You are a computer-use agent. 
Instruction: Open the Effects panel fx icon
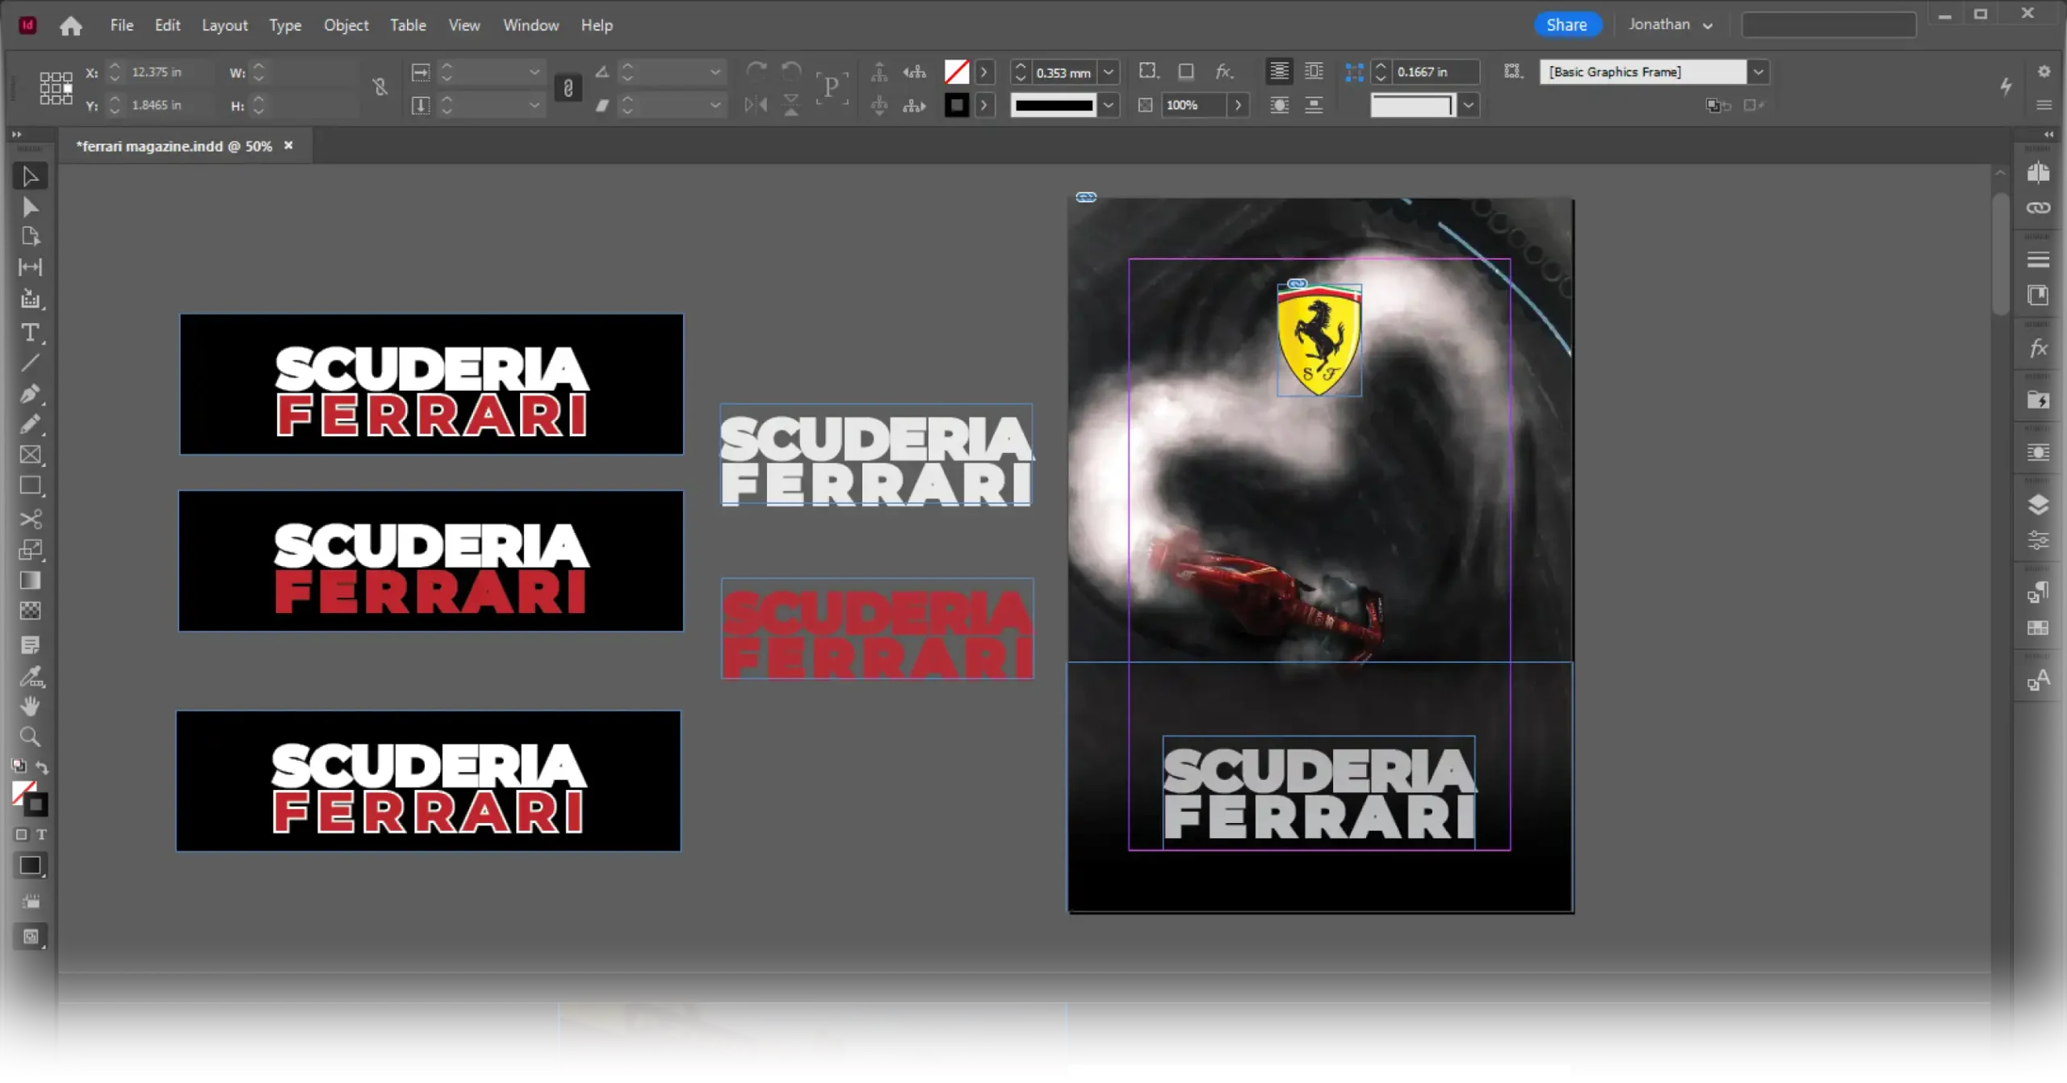(x=2038, y=348)
